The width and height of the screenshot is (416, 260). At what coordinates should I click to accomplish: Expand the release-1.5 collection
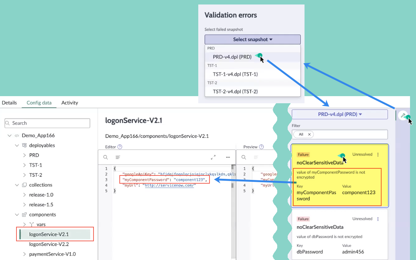tap(24, 205)
